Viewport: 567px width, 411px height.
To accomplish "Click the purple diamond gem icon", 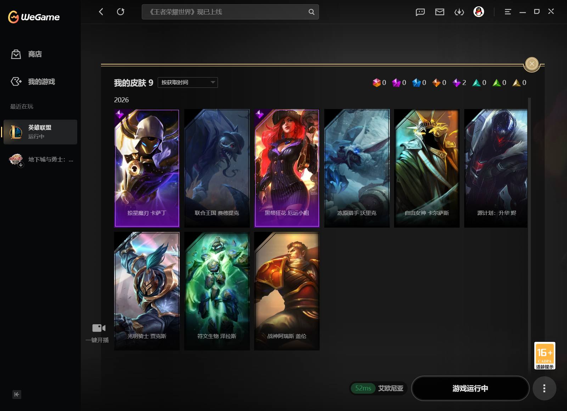I will [x=456, y=82].
